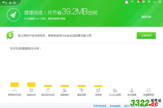Select the 电脑插件 puzzle piece icon
The width and height of the screenshot is (163, 108).
tap(65, 90)
